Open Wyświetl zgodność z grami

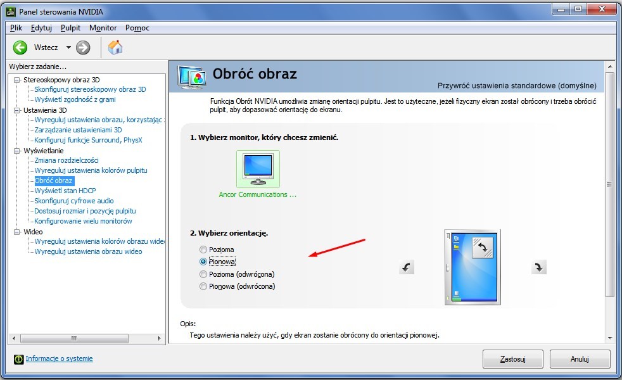coord(75,99)
